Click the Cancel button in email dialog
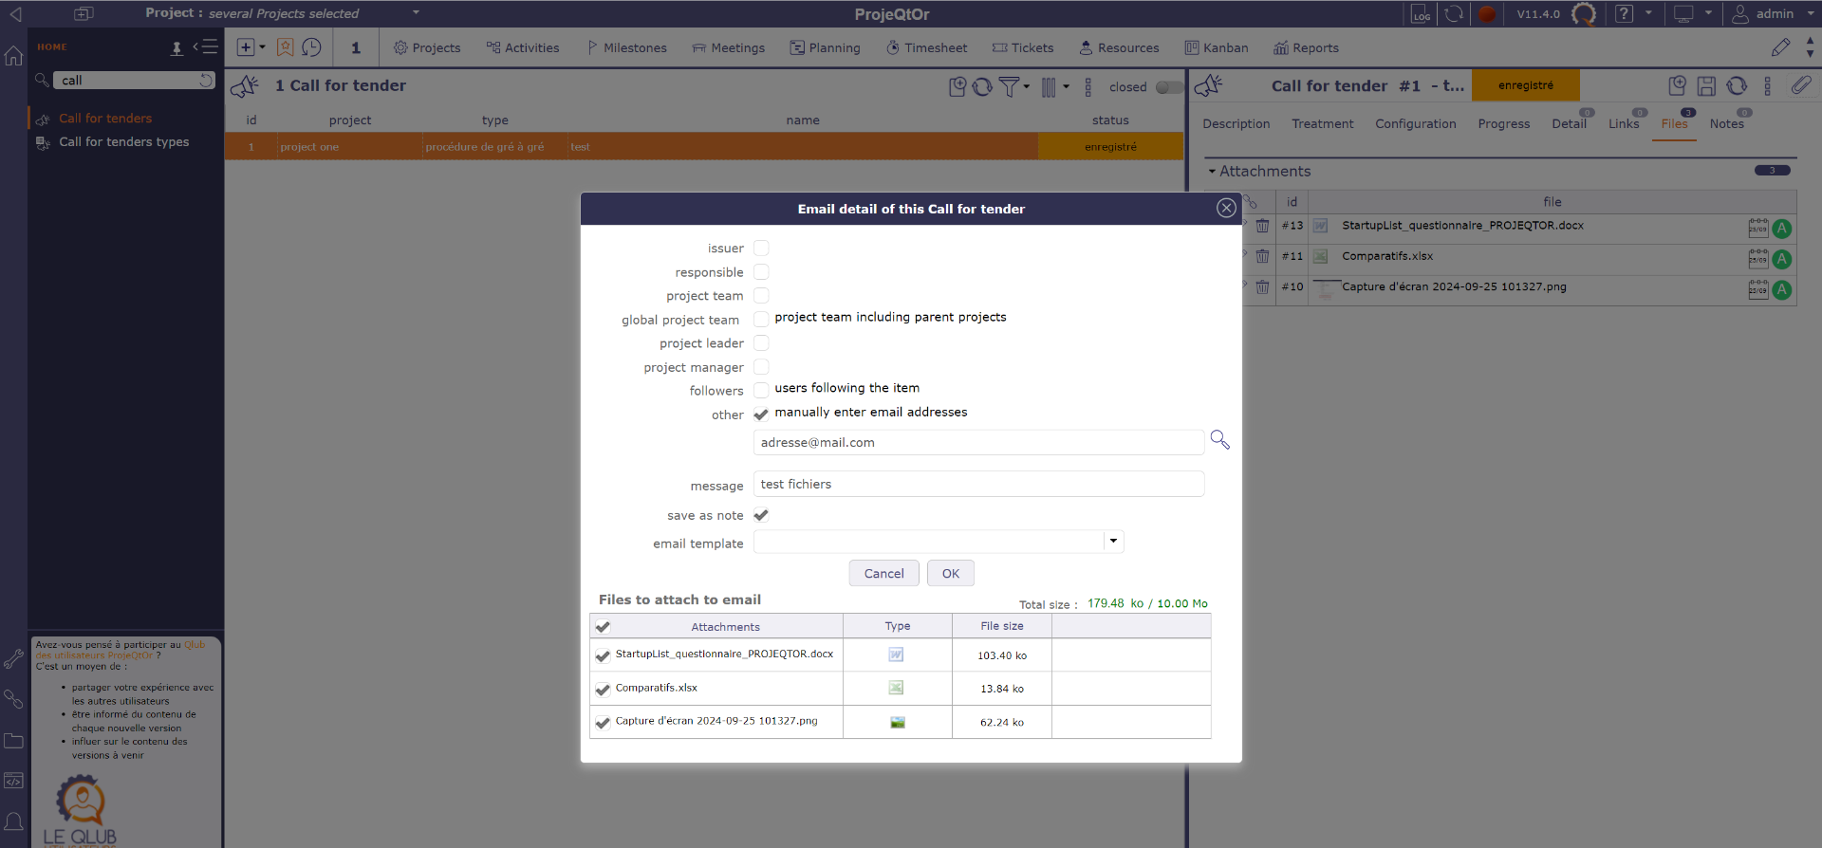Viewport: 1822px width, 848px height. pos(883,574)
